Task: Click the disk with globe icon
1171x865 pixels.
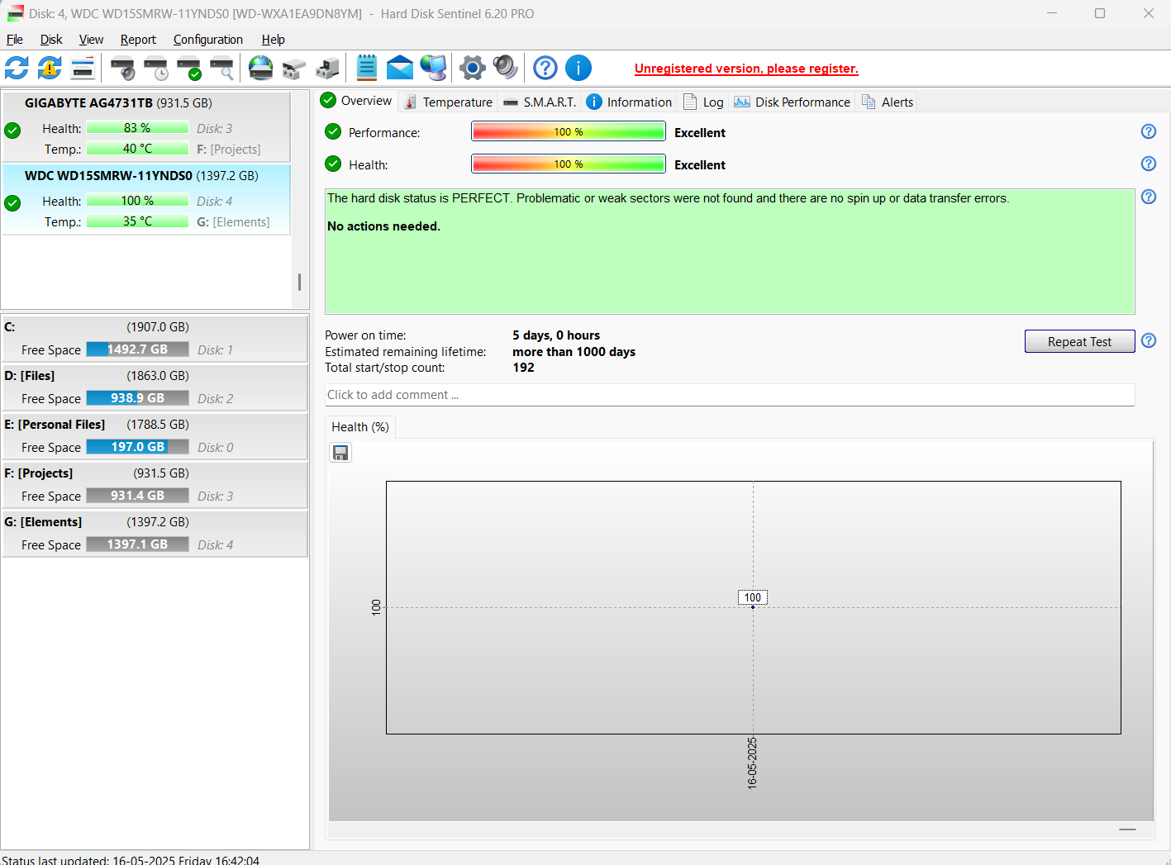Action: 261,68
